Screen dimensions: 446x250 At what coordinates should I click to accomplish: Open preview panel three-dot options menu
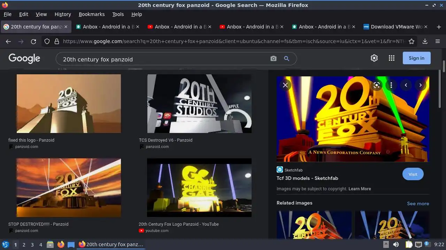click(391, 85)
